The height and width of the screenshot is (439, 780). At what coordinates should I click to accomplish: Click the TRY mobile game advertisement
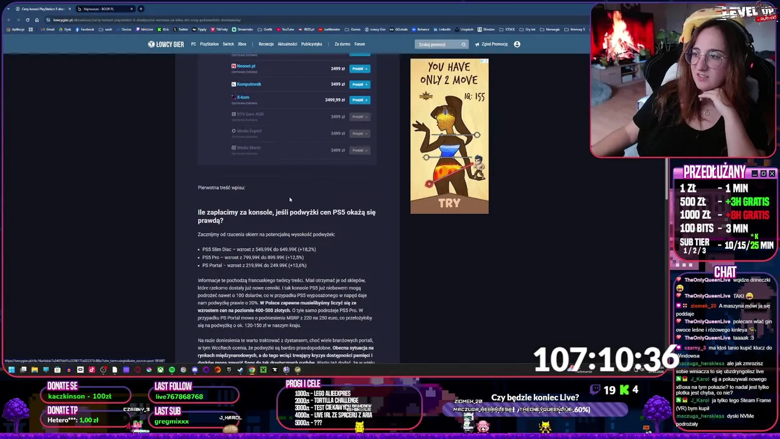449,136
